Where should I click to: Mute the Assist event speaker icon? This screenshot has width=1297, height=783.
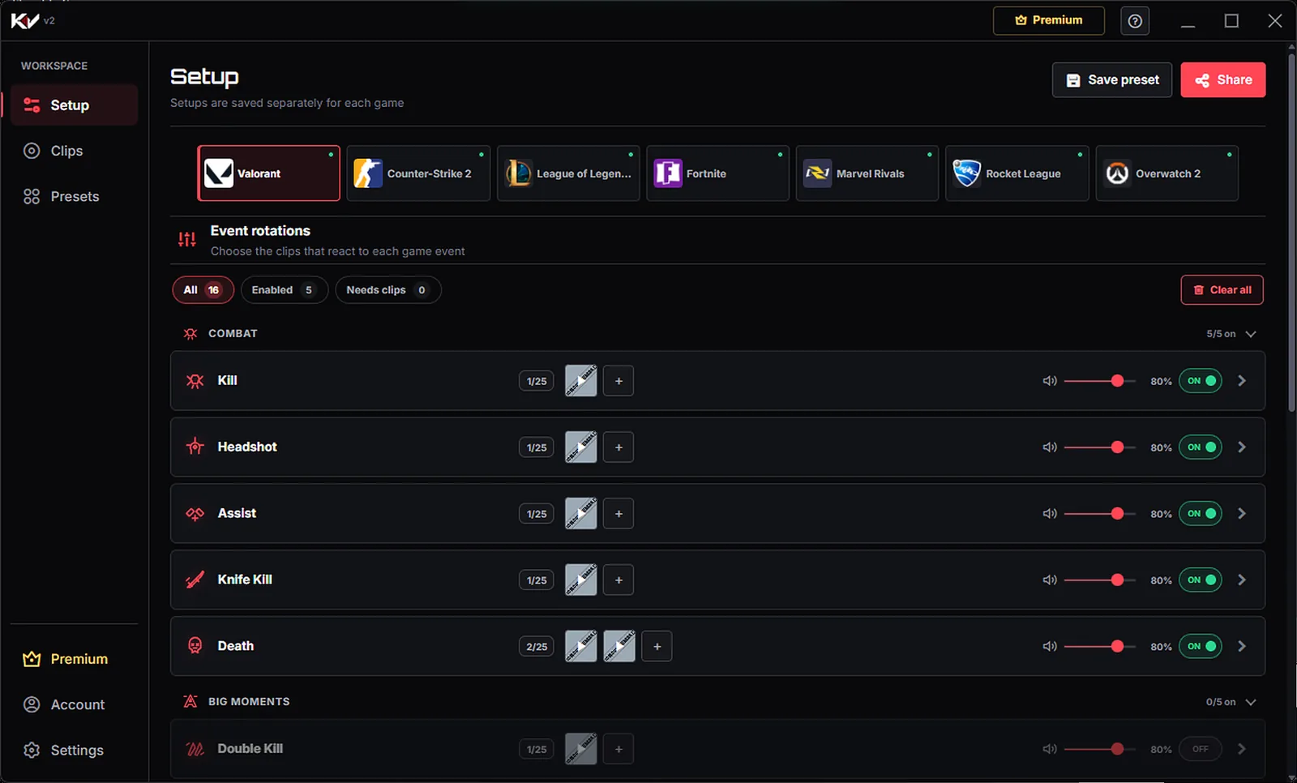coord(1050,514)
